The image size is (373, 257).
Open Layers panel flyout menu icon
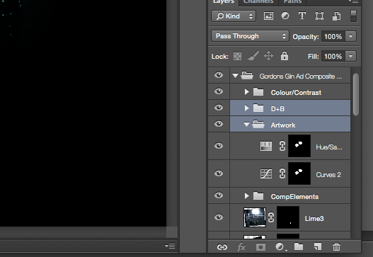[x=354, y=1]
